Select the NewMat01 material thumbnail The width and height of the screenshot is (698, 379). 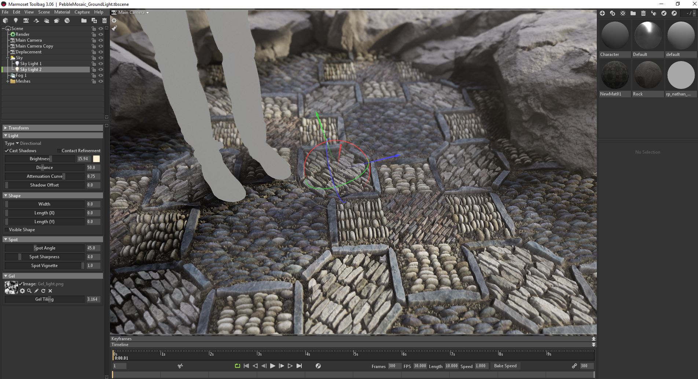(614, 75)
